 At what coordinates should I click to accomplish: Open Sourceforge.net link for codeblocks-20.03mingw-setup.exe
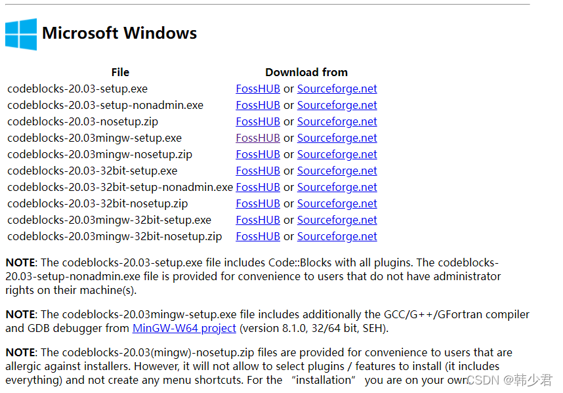(337, 138)
